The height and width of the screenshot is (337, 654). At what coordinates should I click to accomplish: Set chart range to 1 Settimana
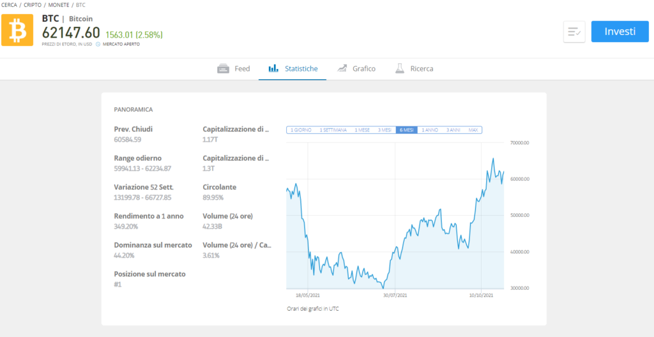[333, 130]
